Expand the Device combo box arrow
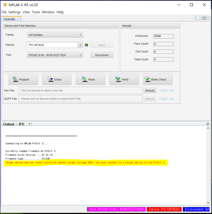This screenshot has height=214, width=212. tap(80, 45)
